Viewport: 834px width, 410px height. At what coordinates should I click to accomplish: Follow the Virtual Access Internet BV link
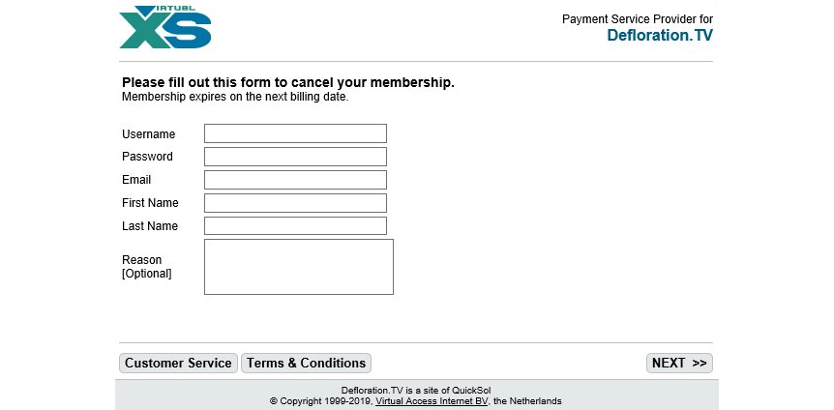[x=432, y=401]
